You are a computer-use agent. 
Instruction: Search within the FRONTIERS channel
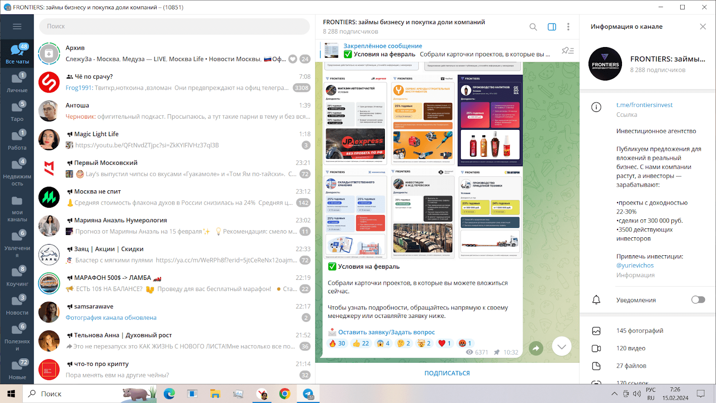[x=533, y=27]
